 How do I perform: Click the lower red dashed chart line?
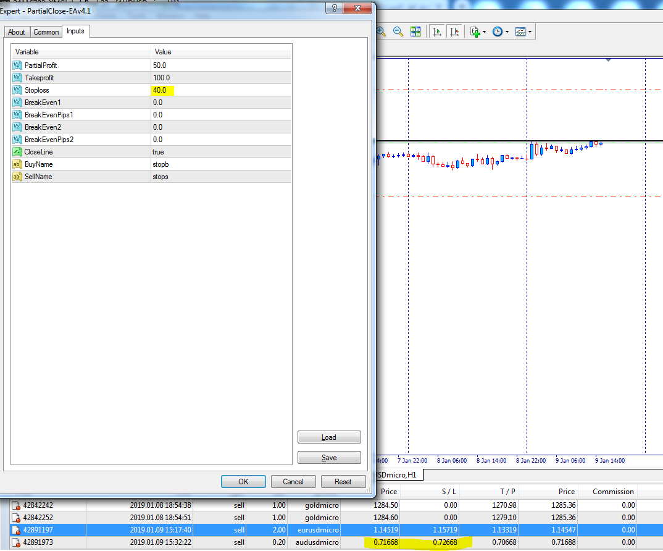coord(519,196)
